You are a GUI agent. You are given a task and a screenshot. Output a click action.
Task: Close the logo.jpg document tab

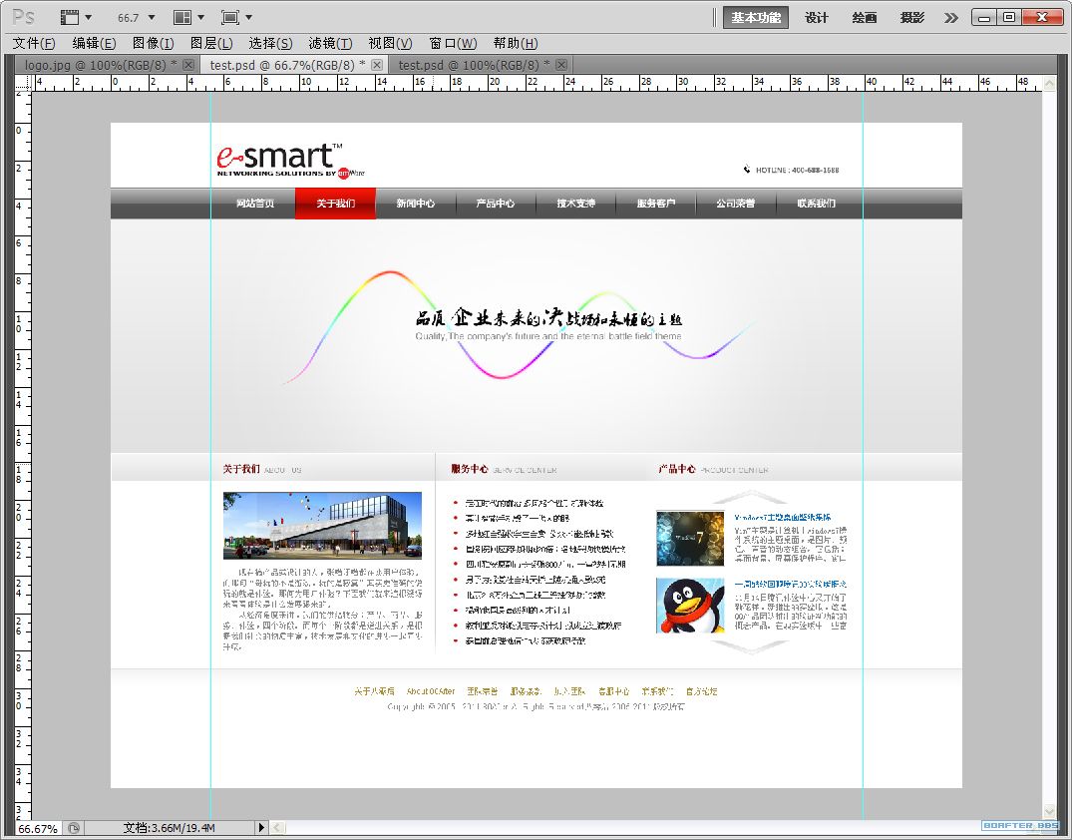pos(188,65)
